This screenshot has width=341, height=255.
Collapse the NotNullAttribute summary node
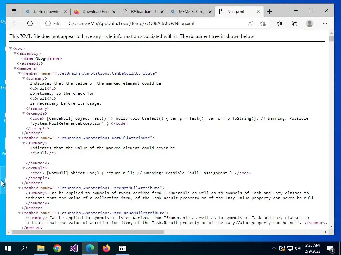tap(24, 143)
